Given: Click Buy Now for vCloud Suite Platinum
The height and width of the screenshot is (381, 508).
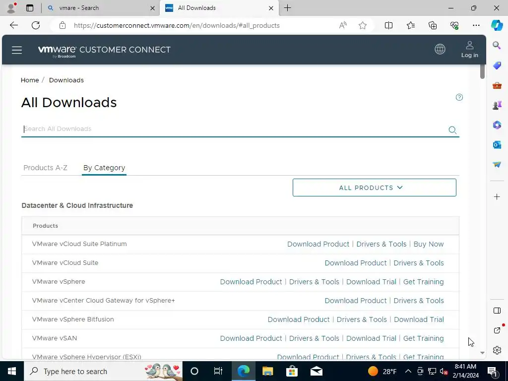Looking at the screenshot, I should click(x=428, y=244).
